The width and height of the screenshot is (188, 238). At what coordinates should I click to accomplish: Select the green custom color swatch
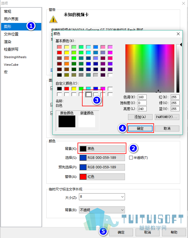[x=81, y=89]
